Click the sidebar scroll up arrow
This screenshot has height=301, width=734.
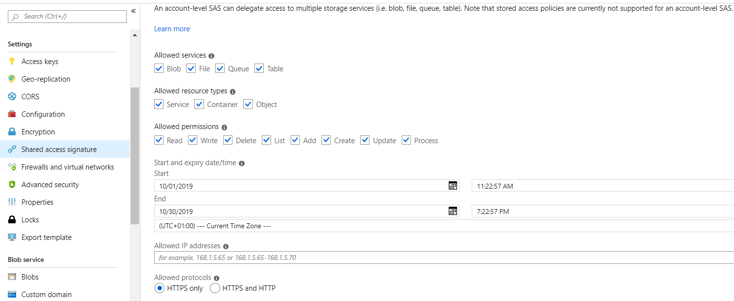click(135, 35)
